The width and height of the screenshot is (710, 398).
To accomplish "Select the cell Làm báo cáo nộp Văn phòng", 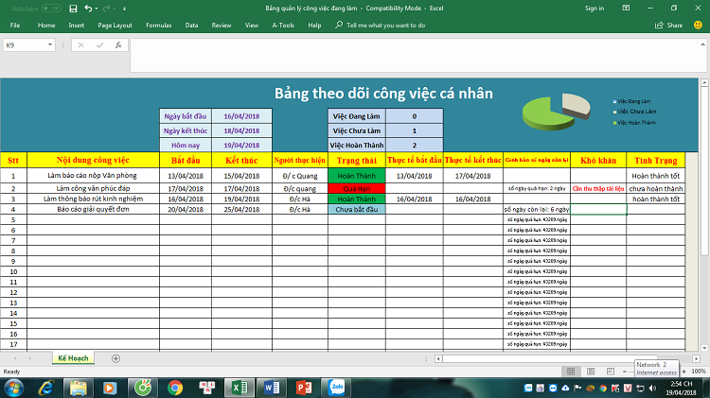I will pyautogui.click(x=93, y=176).
